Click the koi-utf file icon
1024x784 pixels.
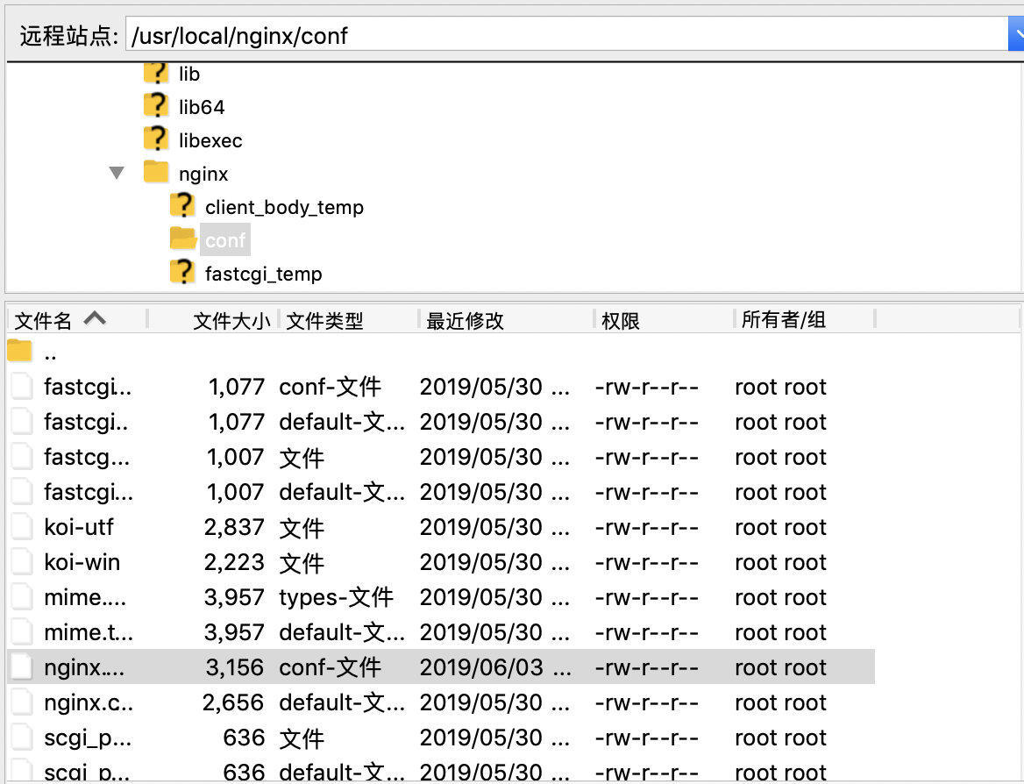point(22,526)
